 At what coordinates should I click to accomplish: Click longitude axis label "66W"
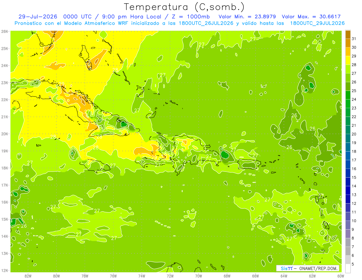click(256, 276)
